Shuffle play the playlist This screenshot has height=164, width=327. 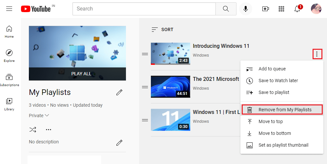(33, 130)
